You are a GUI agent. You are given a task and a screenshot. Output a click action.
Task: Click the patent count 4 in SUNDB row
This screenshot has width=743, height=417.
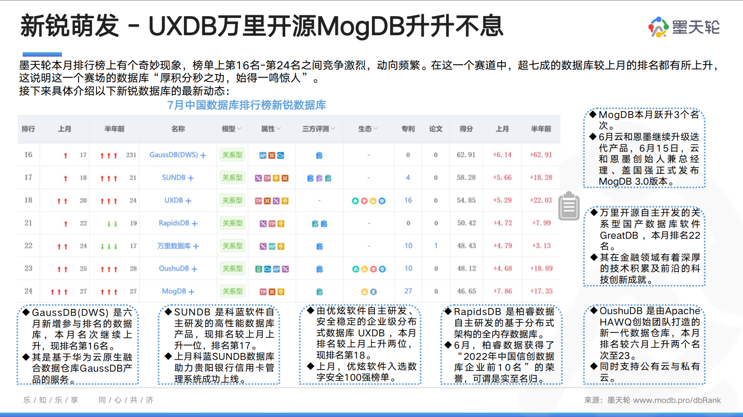pos(408,177)
